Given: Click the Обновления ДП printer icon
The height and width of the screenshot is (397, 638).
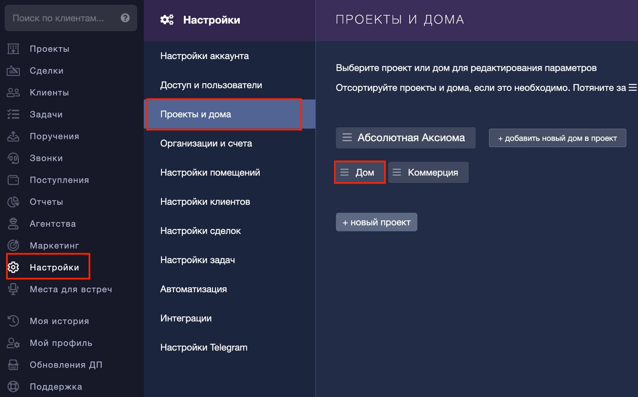Looking at the screenshot, I should pos(13,364).
